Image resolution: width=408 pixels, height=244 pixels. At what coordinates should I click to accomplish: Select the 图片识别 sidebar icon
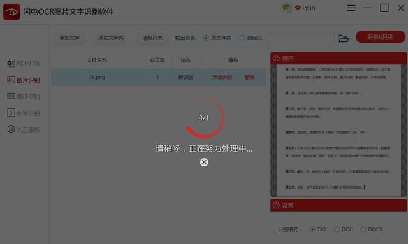11,80
